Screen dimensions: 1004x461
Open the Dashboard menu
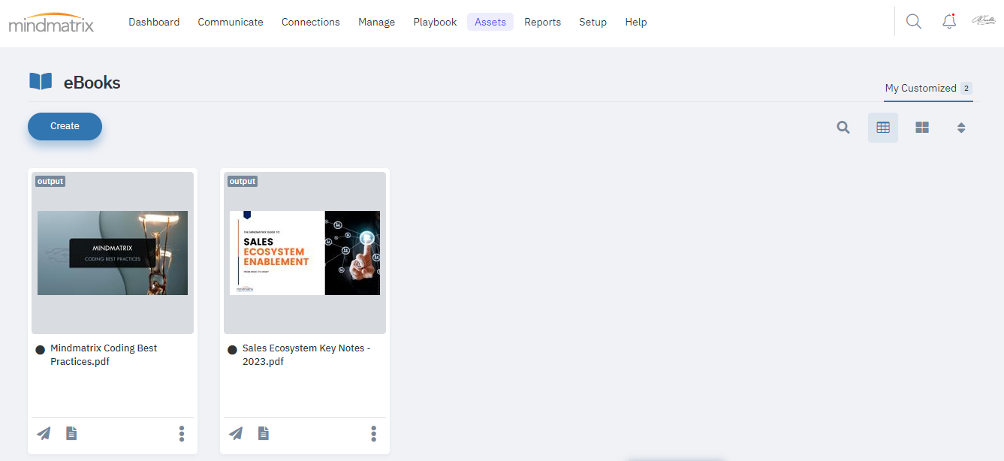pos(154,22)
